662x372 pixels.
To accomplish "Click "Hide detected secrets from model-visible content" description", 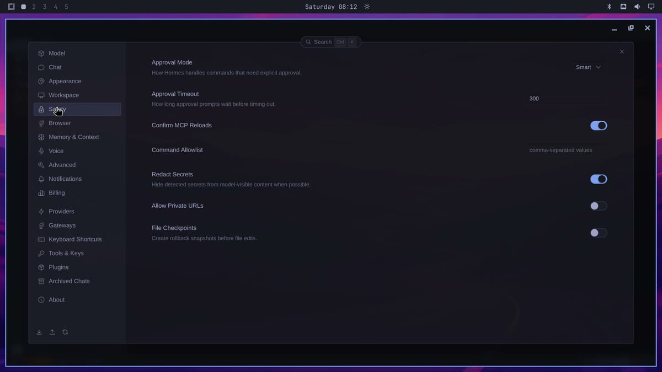I will click(231, 185).
